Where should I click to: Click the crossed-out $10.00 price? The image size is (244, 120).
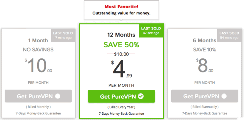pyautogui.click(x=121, y=54)
